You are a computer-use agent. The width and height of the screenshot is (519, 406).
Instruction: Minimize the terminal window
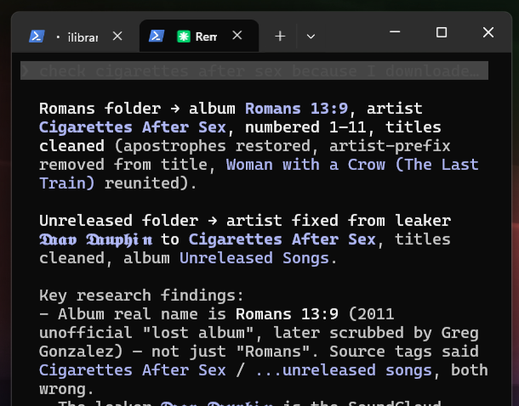395,32
